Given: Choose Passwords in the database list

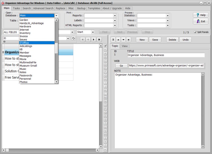Looking at the screenshot, I should point(37,75).
